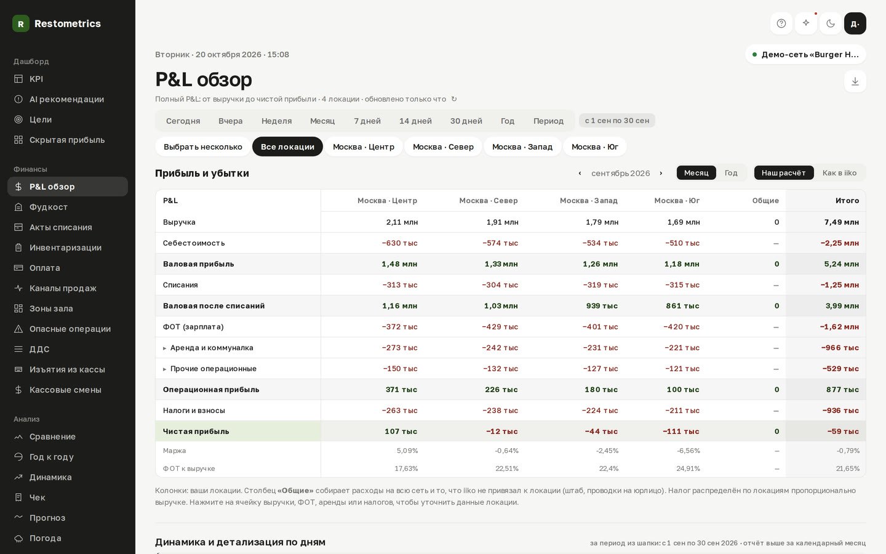The width and height of the screenshot is (886, 554).
Task: Open Опасные операции in sidebar
Action: (68, 329)
